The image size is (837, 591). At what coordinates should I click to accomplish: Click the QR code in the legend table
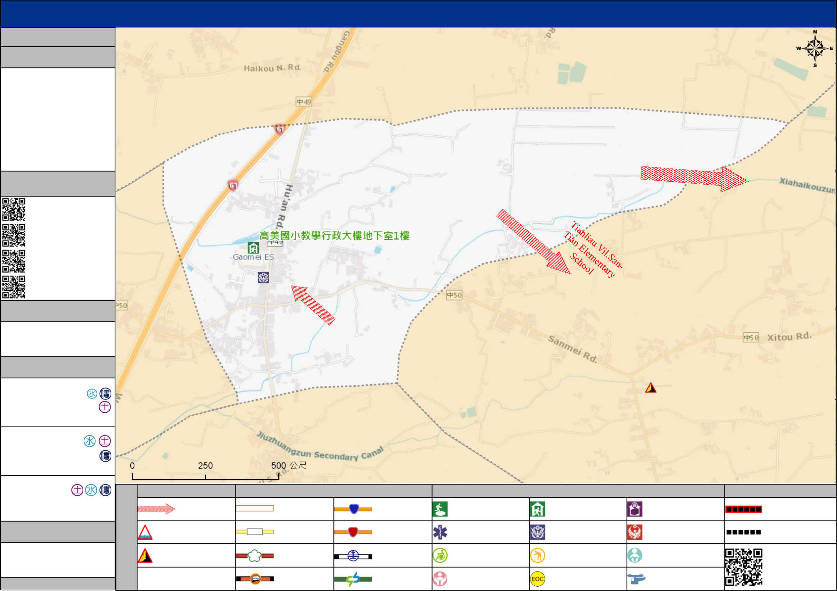pyautogui.click(x=744, y=567)
